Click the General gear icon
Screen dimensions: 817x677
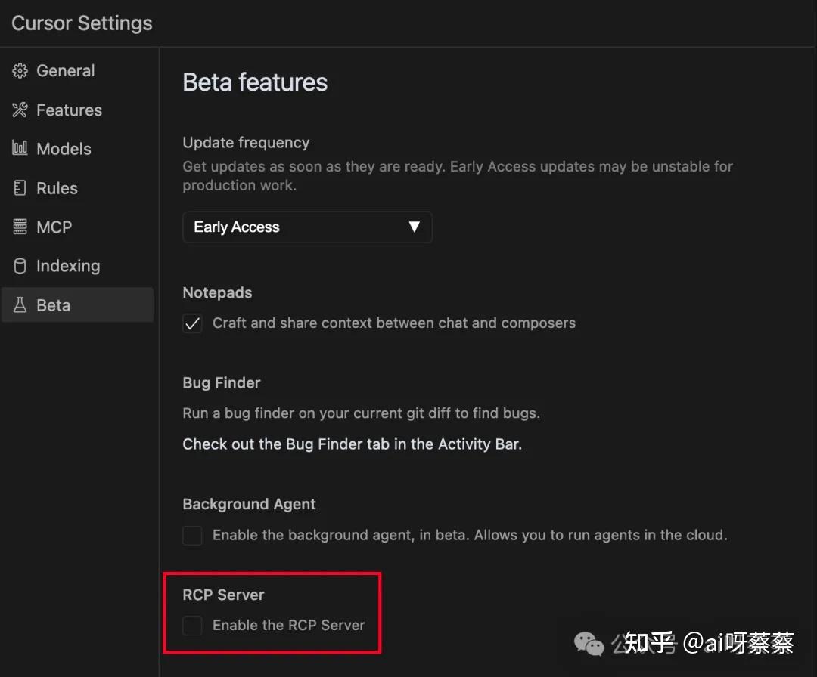click(x=20, y=71)
